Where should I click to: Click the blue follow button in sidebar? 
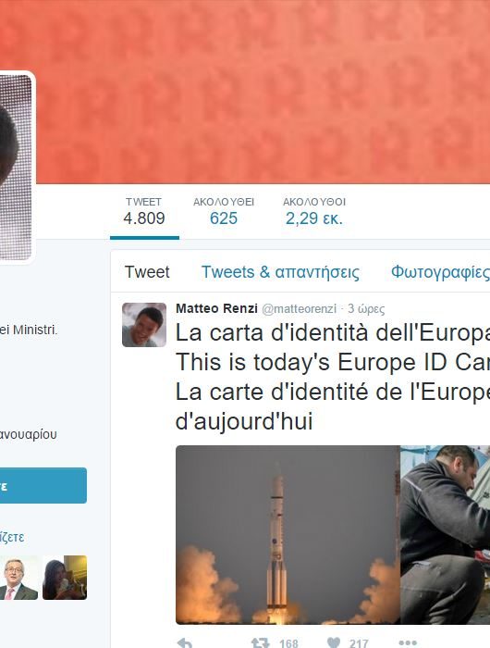[43, 486]
